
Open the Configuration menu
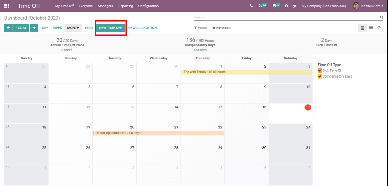[x=148, y=6]
